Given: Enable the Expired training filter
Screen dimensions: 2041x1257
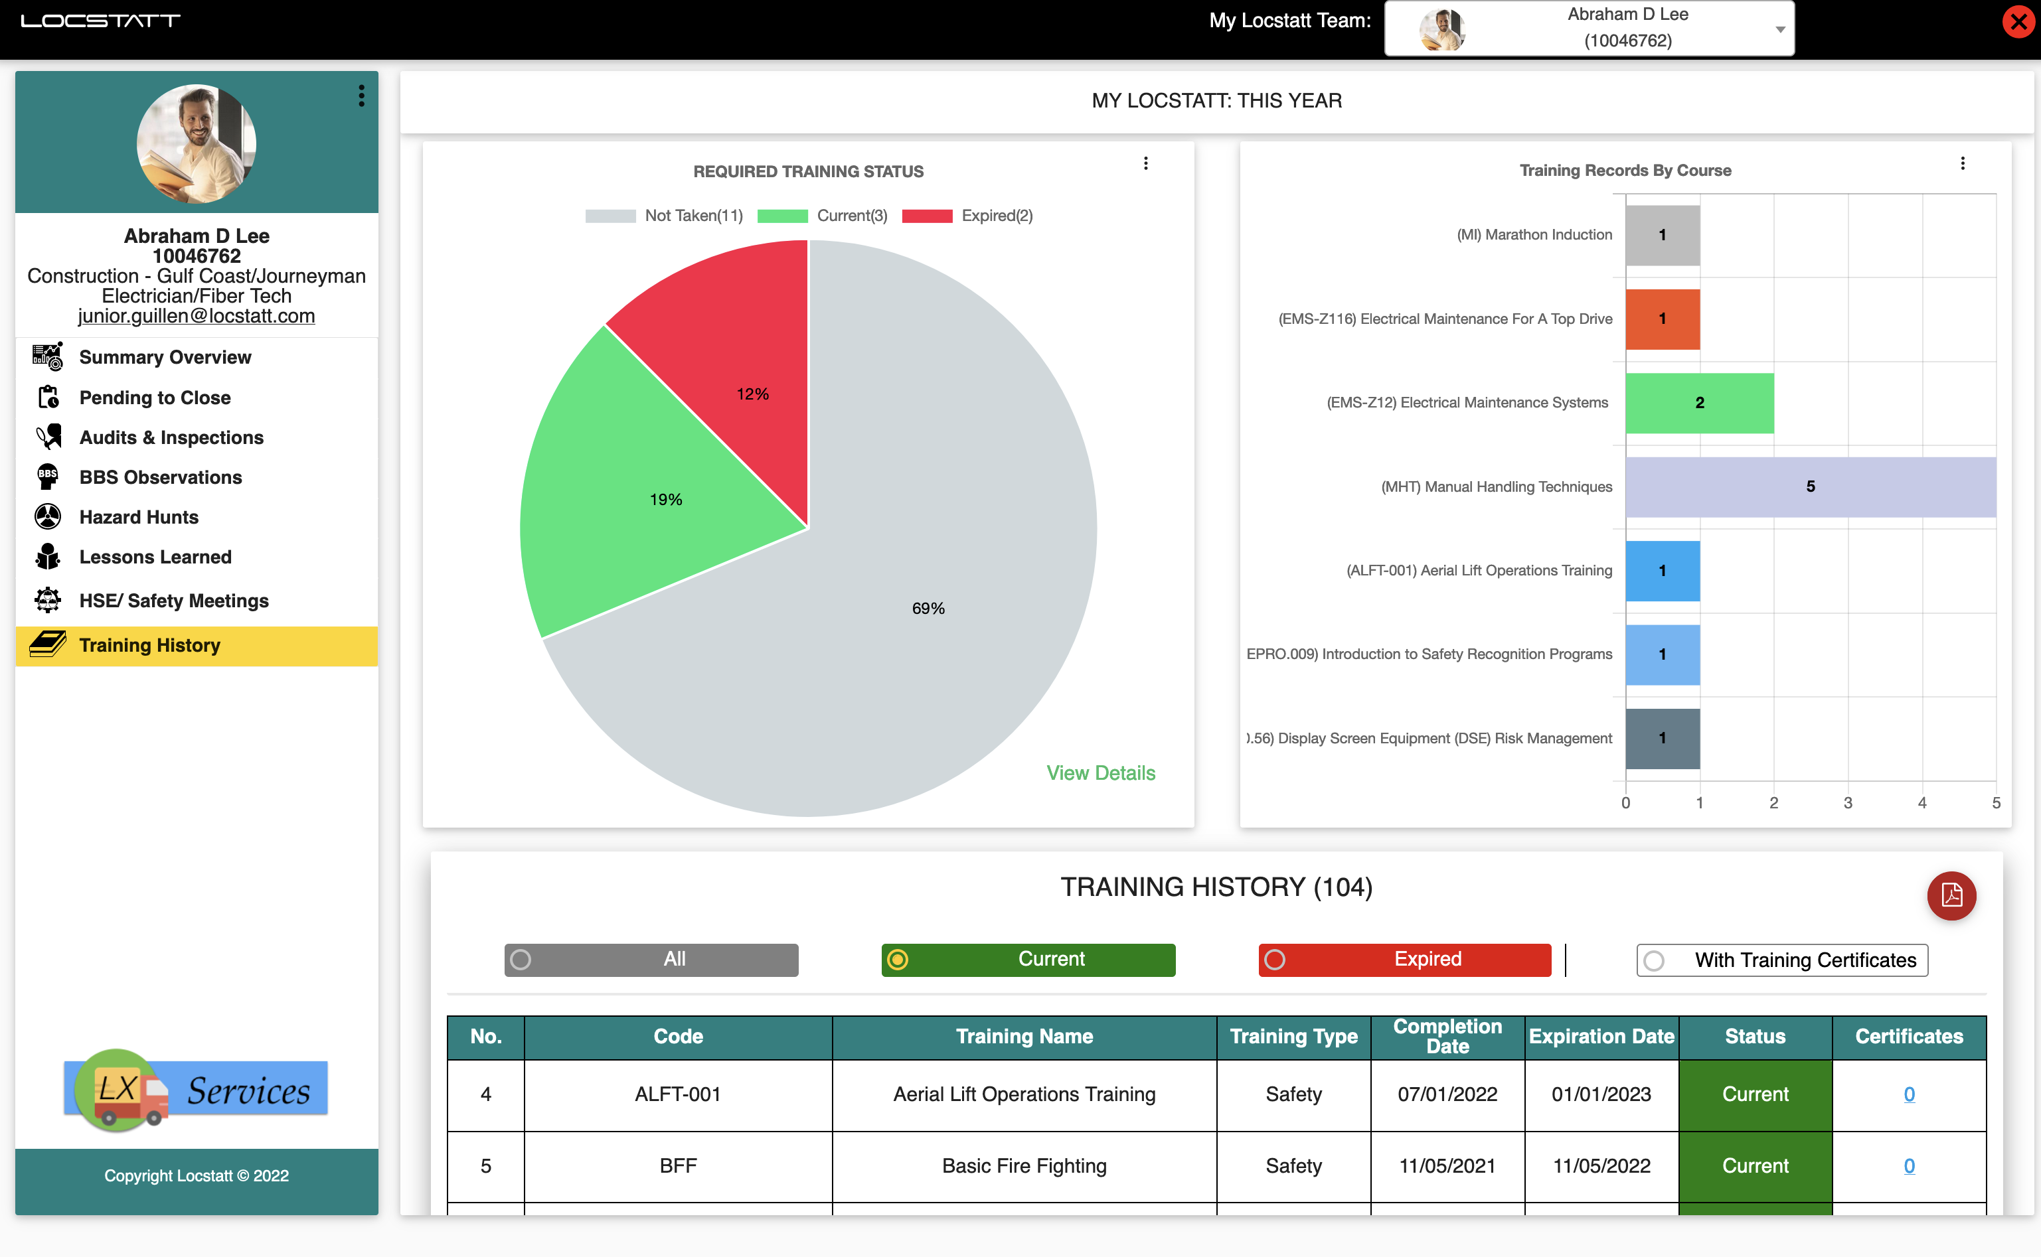Looking at the screenshot, I should (1403, 960).
